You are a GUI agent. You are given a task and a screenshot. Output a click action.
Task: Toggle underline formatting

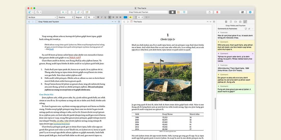(x=105, y=17)
